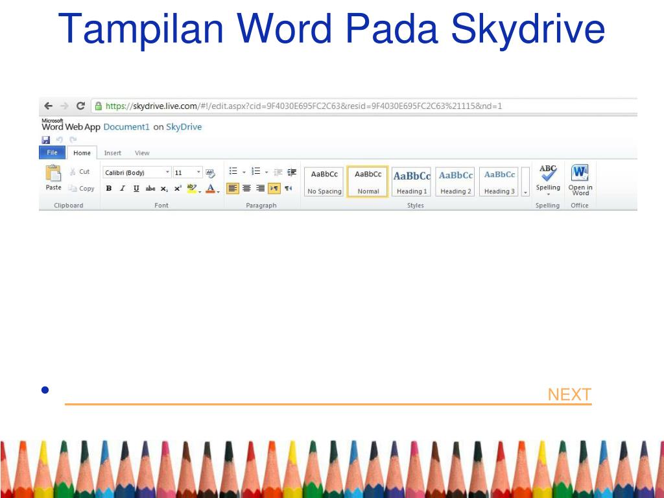Screen dimensions: 664x498
Task: Apply the Heading 2 style
Action: click(x=455, y=182)
